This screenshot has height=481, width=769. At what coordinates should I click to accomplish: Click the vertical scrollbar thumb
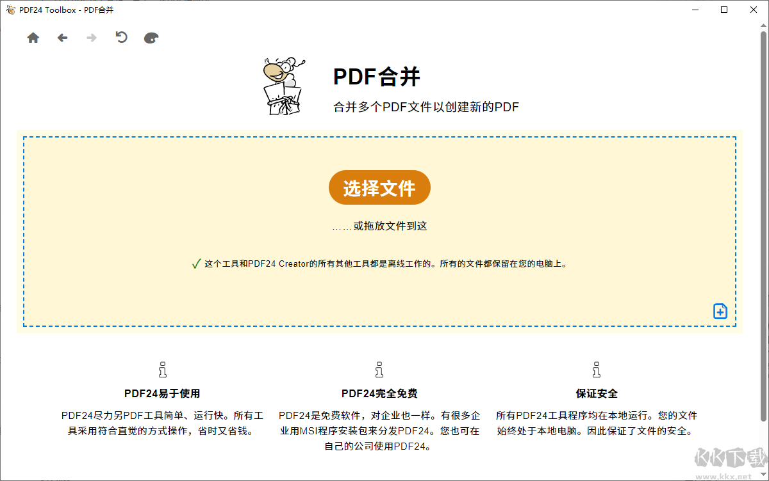(763, 226)
